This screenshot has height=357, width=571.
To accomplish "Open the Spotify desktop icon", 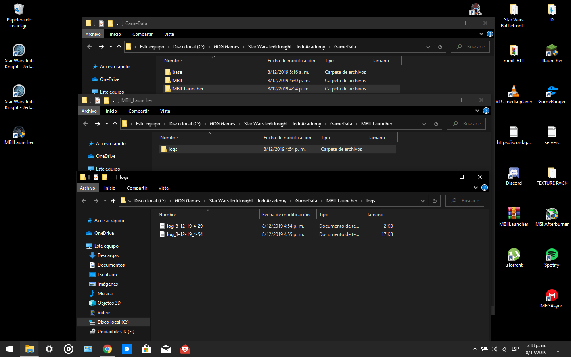I will click(552, 255).
